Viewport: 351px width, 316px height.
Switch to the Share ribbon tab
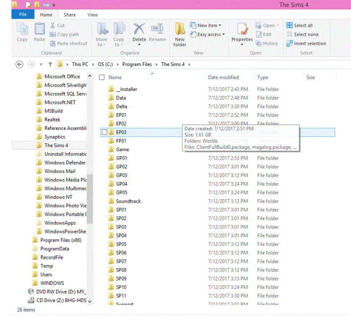[x=70, y=15]
